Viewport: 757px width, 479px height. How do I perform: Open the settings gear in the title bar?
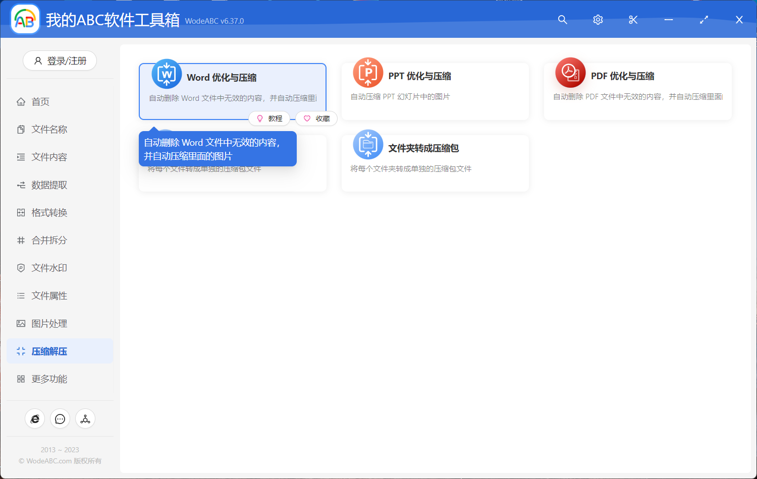click(x=598, y=20)
